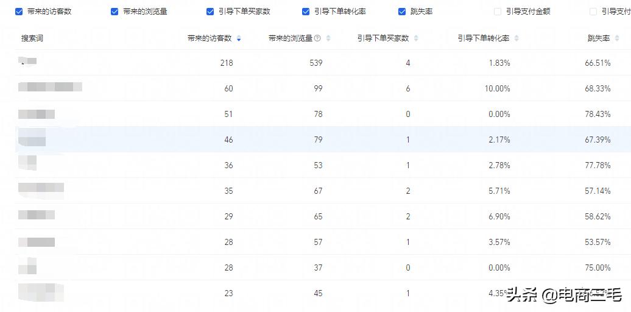Screen dimensions: 631x312
Task: Select page views 79 cell
Action: tap(318, 140)
